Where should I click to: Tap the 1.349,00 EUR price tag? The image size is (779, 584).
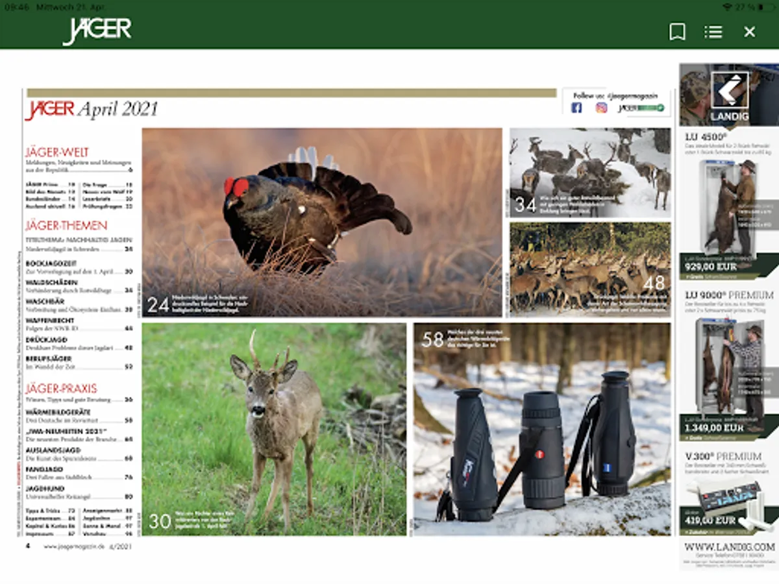coord(715,428)
